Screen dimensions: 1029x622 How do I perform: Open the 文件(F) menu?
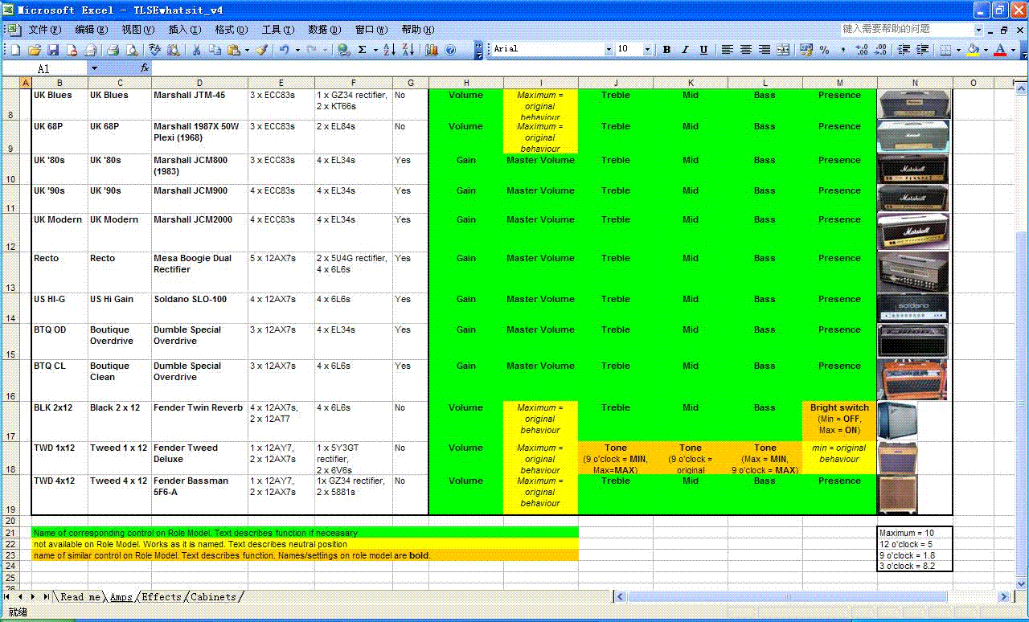[44, 30]
